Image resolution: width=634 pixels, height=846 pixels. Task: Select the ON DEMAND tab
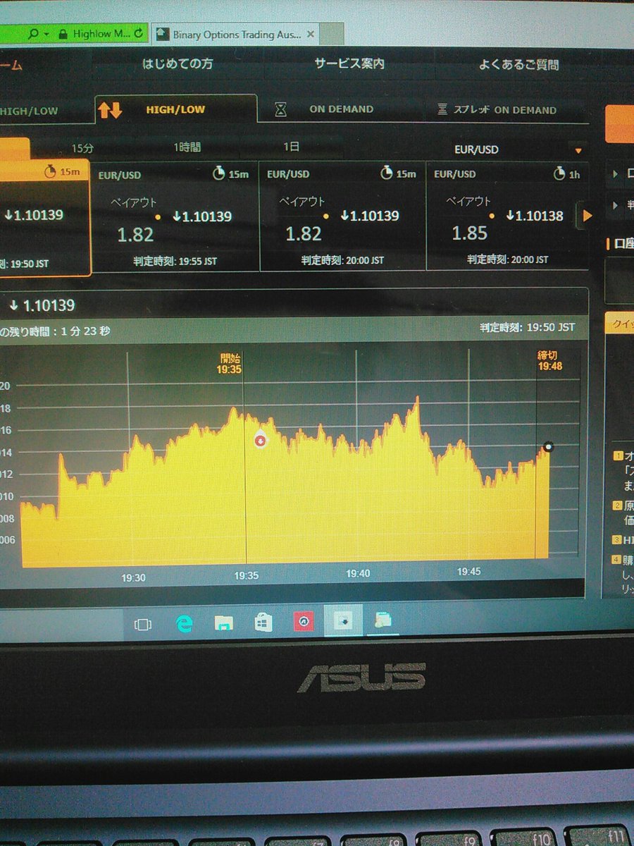pos(341,109)
